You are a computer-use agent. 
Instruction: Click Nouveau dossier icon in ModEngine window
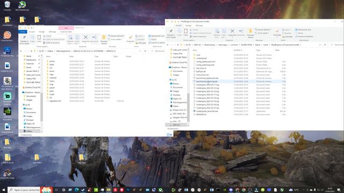(x=250, y=31)
